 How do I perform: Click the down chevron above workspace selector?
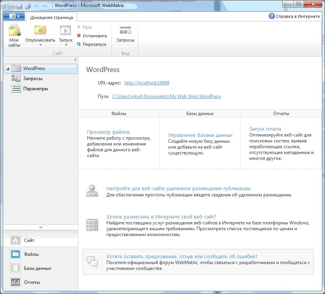tap(41, 227)
